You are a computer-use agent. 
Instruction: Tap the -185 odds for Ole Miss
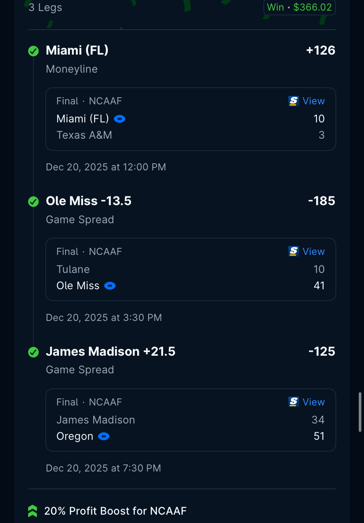coord(321,201)
